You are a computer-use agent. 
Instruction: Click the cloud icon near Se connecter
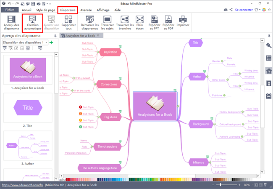coord(226,10)
